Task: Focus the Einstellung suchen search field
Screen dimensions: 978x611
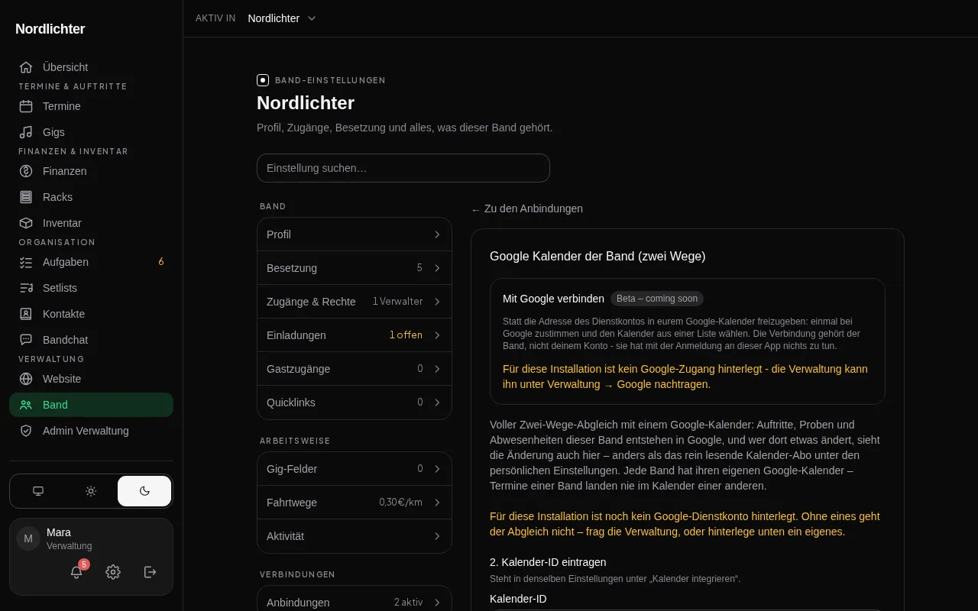Action: pyautogui.click(x=403, y=168)
